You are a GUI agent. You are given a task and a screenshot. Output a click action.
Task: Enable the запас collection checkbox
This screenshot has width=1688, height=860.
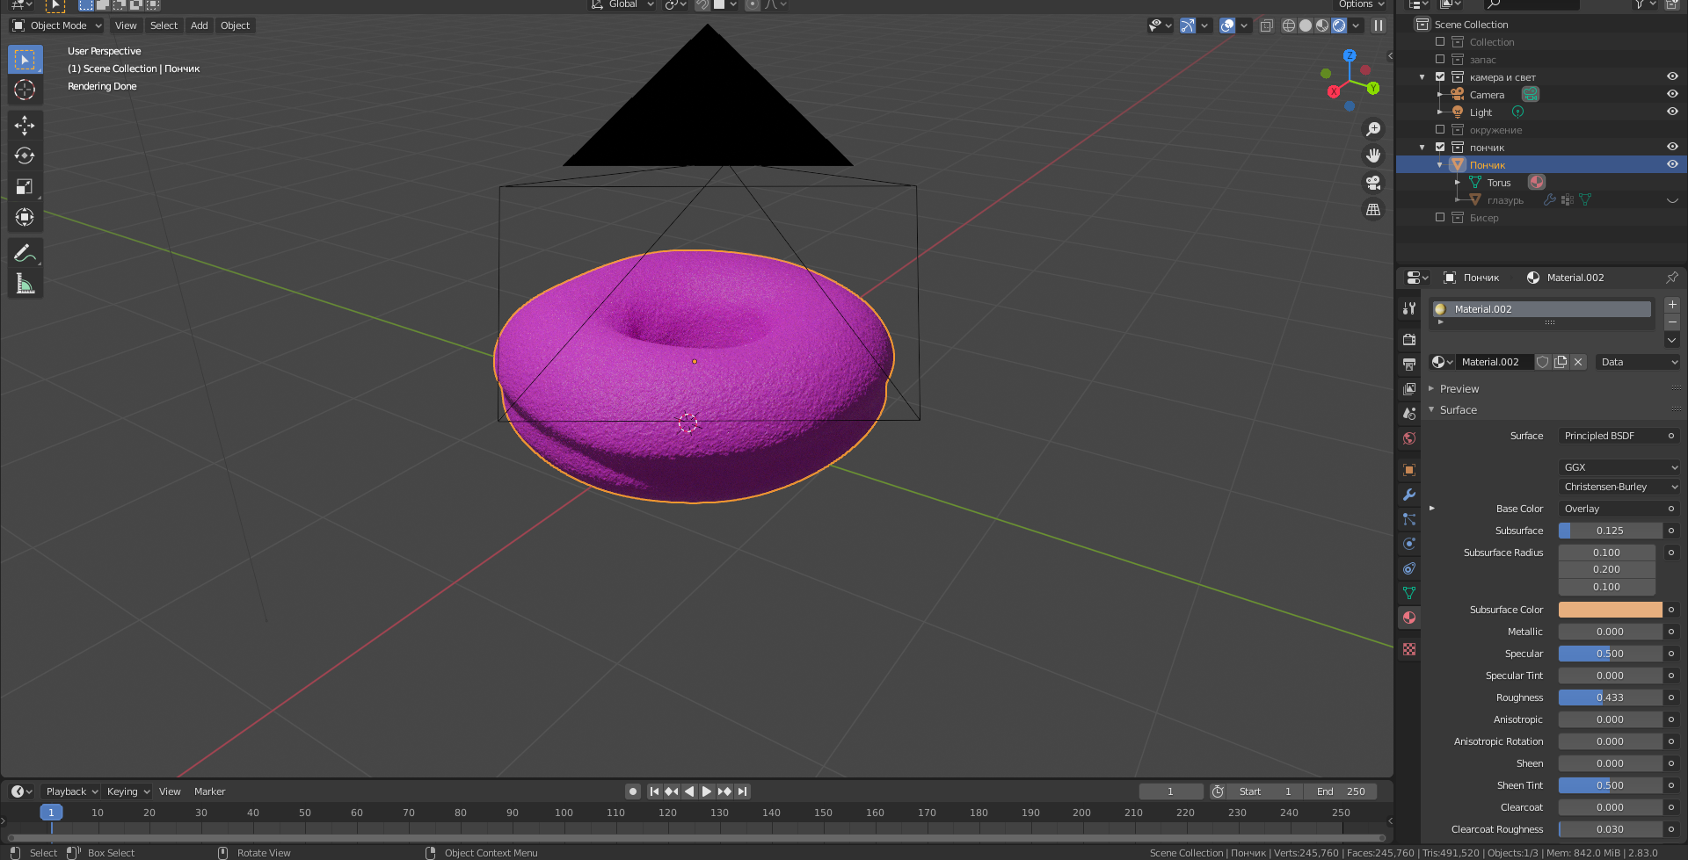[x=1440, y=60]
